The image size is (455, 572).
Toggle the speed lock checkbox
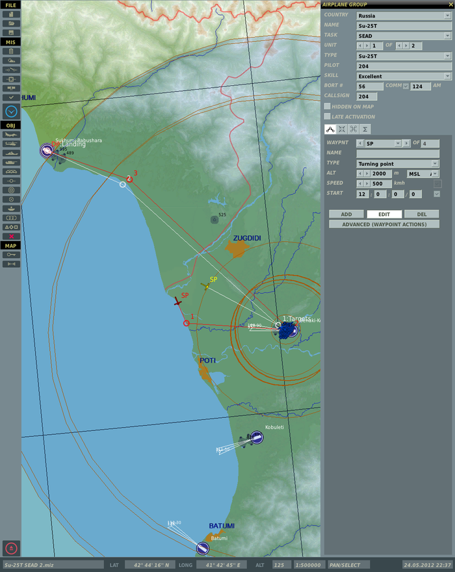coord(437,183)
